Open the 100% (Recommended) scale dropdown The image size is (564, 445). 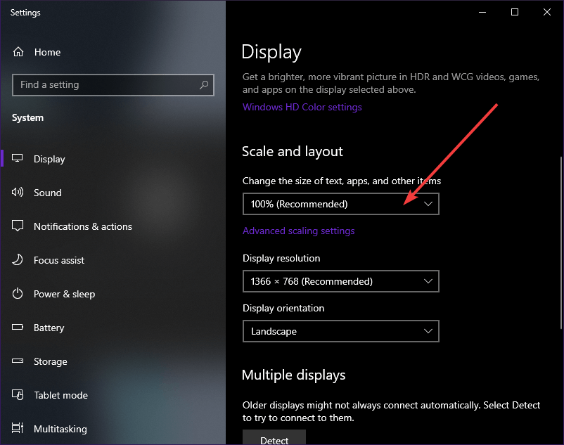(x=340, y=205)
